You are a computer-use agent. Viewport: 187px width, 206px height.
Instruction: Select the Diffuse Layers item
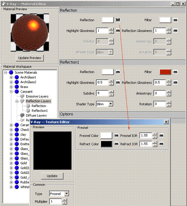36,115
